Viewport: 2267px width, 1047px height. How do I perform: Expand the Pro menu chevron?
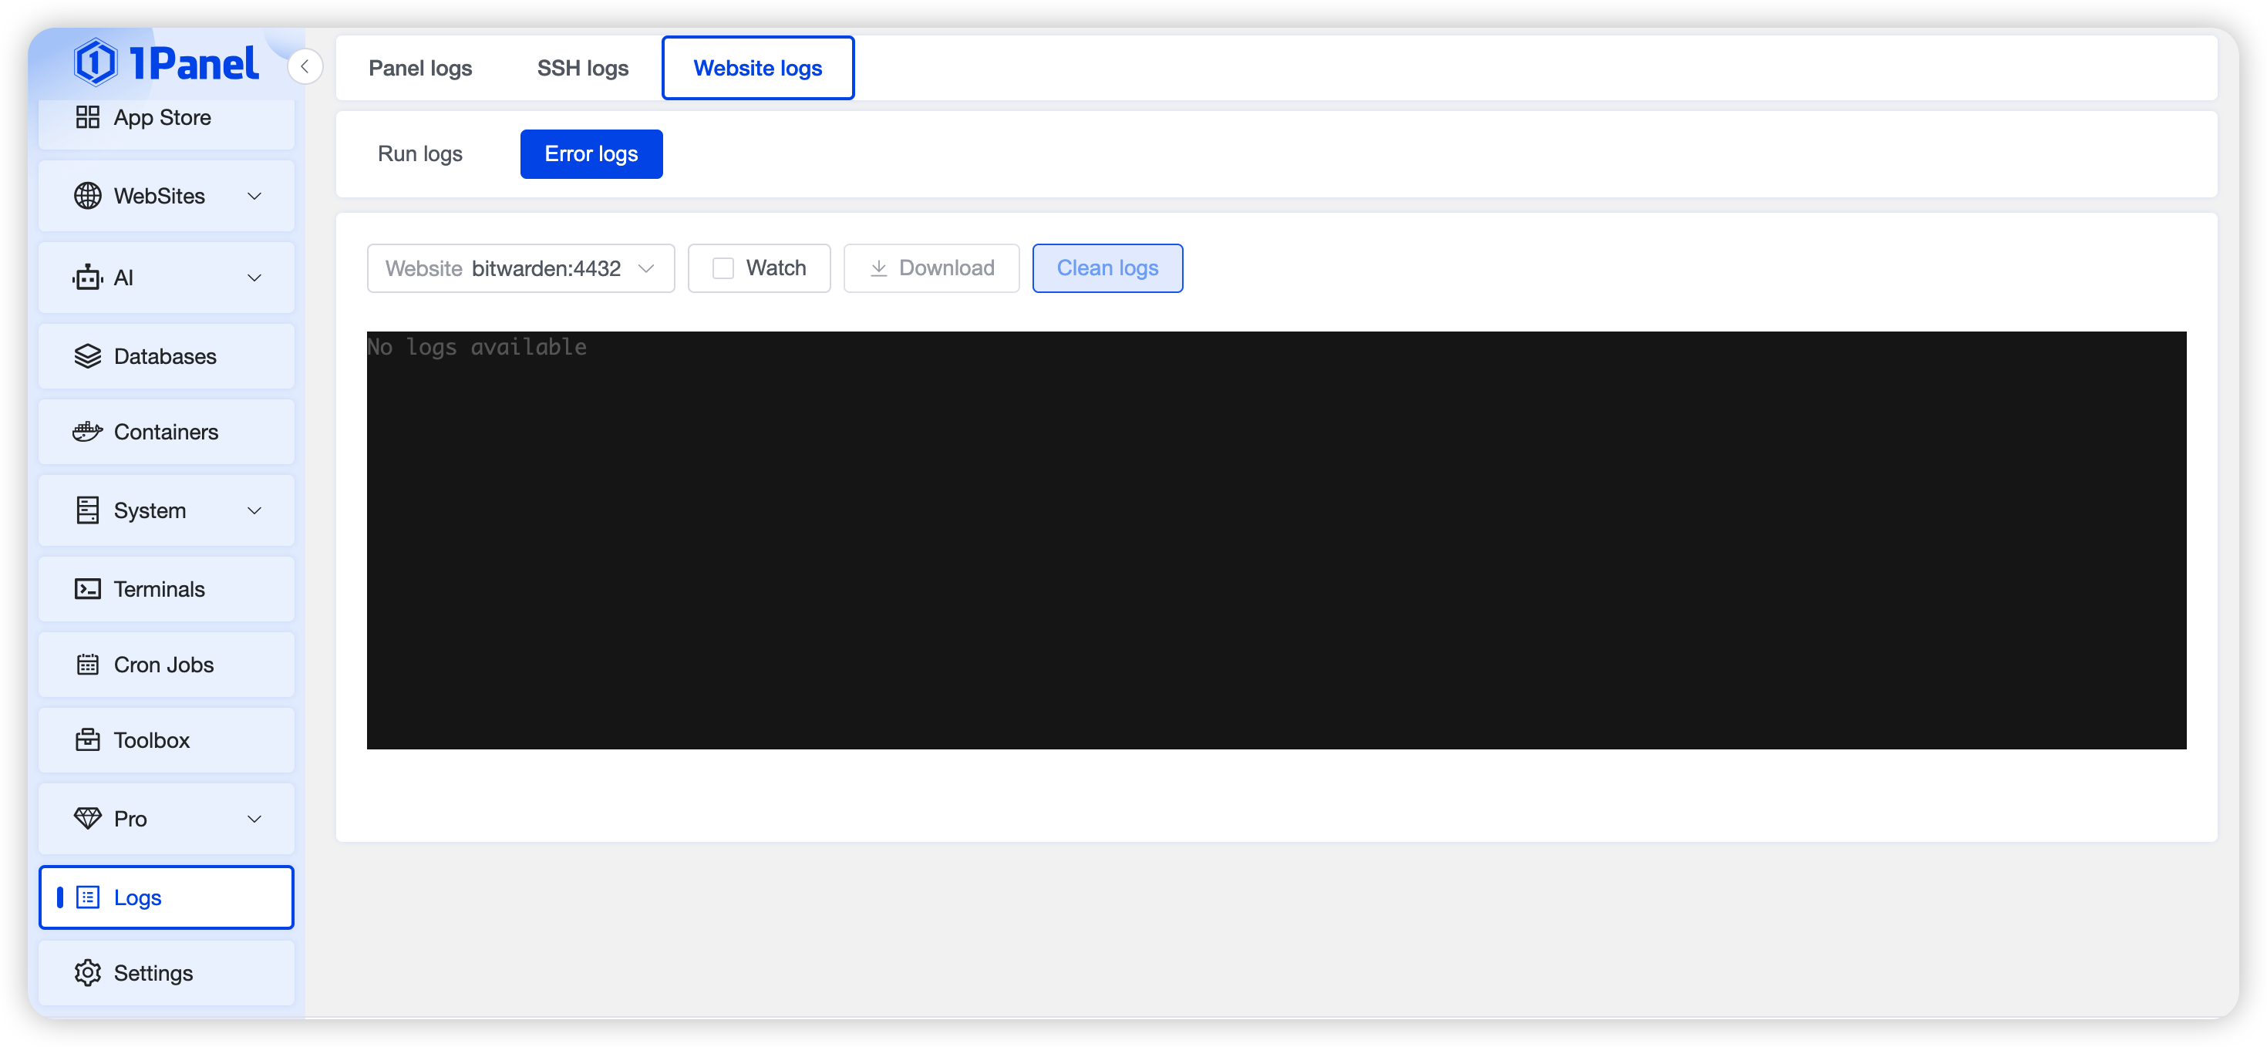tap(254, 819)
